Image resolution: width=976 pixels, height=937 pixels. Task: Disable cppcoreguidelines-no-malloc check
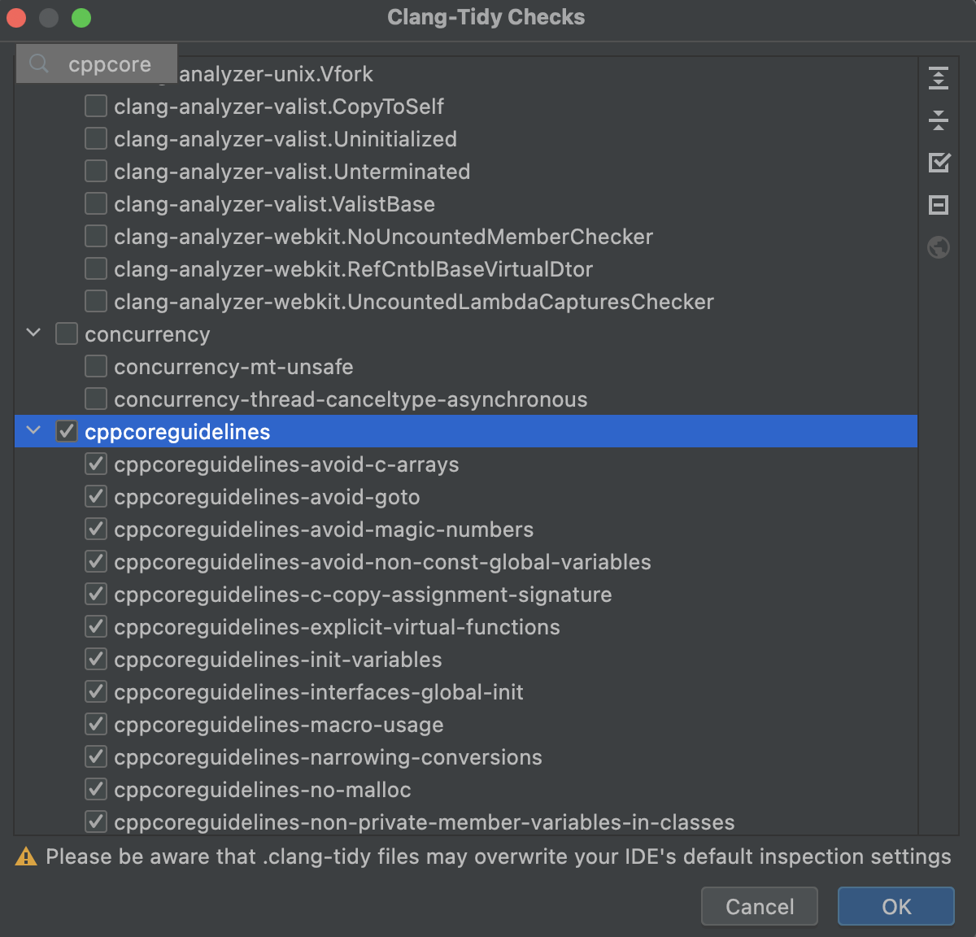(96, 789)
